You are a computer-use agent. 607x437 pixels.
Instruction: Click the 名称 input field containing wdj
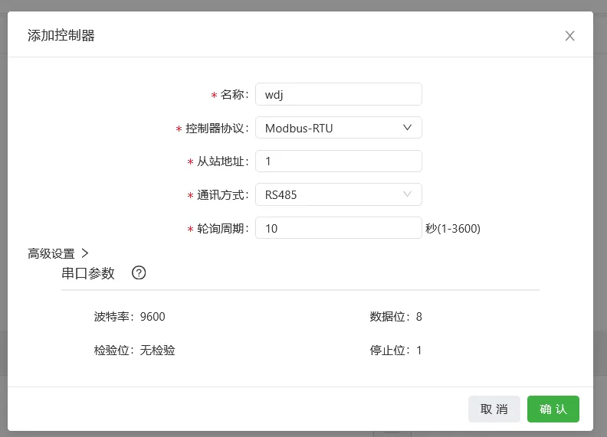pyautogui.click(x=338, y=94)
